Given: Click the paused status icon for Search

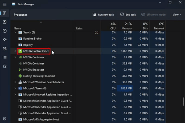Looking at the screenshot, I should tap(96, 32).
